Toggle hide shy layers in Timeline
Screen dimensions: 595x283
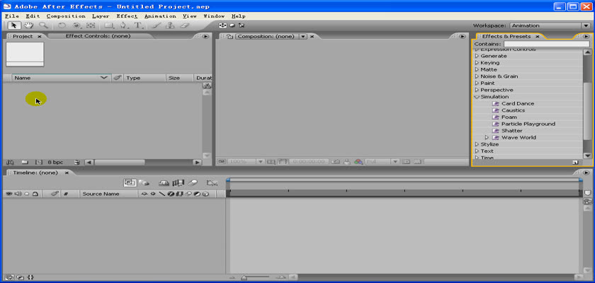pyautogui.click(x=164, y=183)
